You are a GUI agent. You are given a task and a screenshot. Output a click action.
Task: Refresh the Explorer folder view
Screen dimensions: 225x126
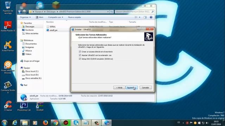(112, 12)
